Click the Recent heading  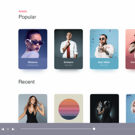pos(27,82)
